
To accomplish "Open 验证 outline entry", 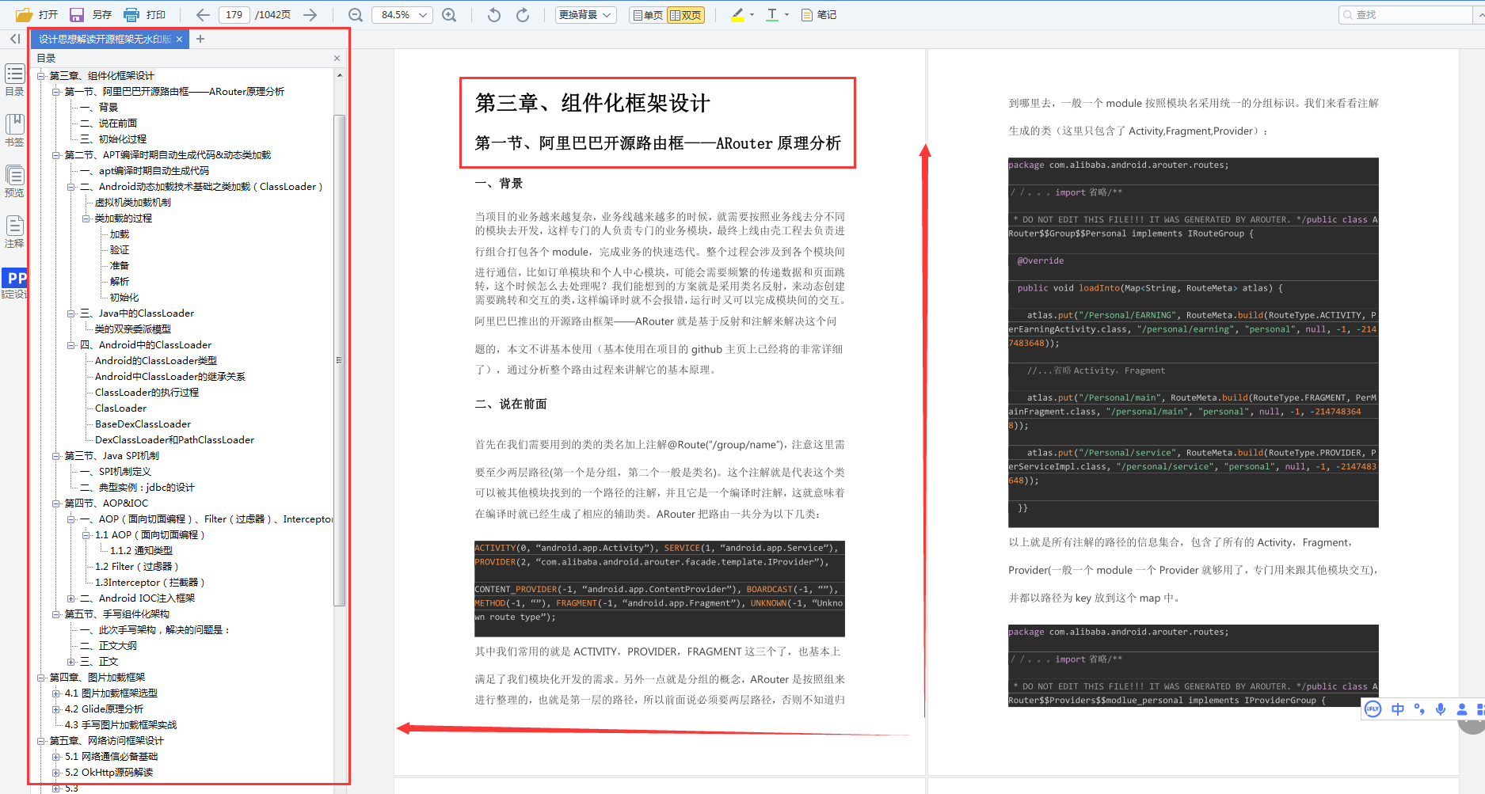I will pos(120,250).
